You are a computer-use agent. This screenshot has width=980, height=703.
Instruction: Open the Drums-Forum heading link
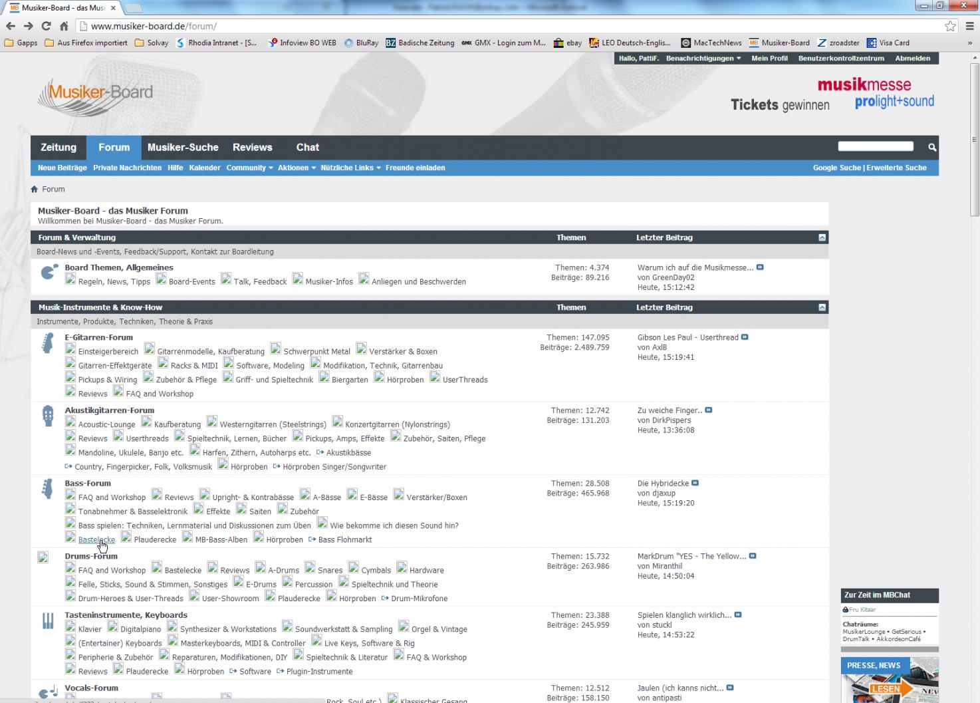click(x=91, y=556)
